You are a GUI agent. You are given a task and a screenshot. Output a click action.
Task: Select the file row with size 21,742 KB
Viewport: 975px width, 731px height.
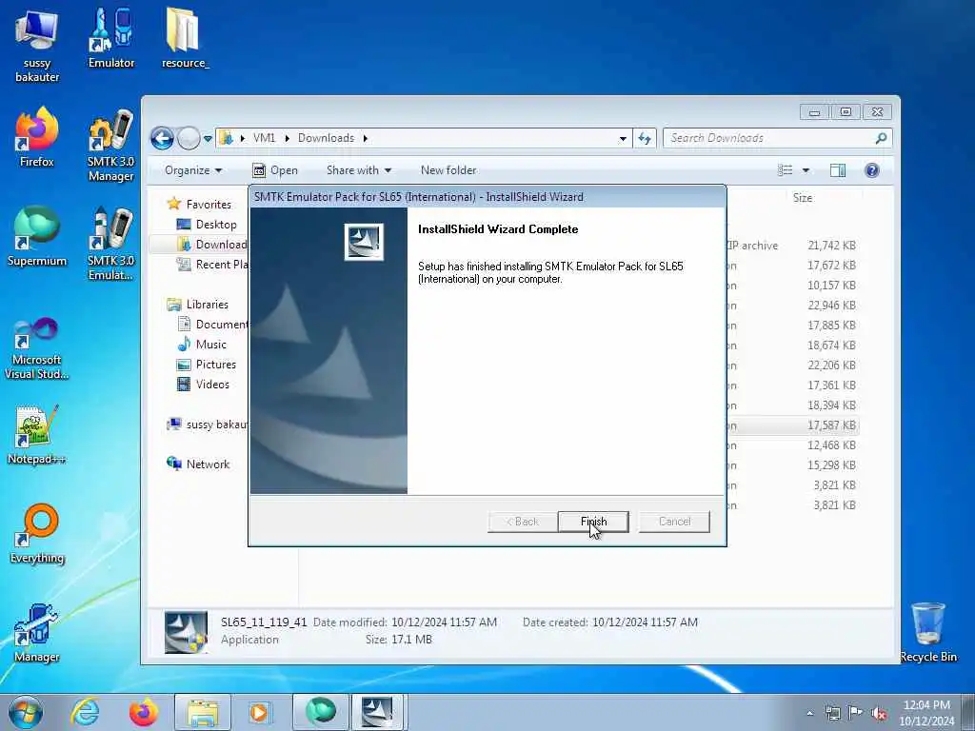pos(792,246)
